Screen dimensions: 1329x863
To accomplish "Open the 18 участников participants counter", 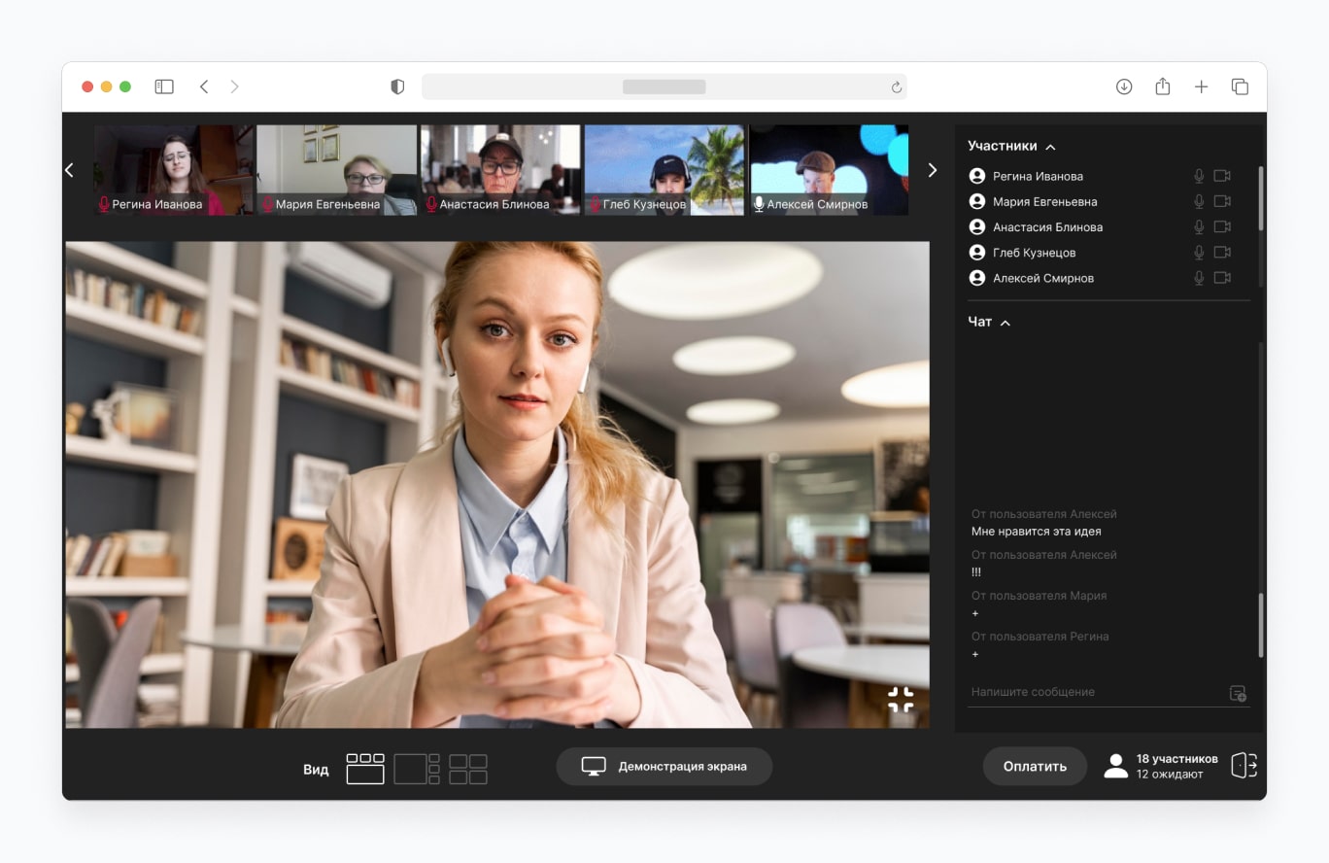I will [x=1161, y=766].
